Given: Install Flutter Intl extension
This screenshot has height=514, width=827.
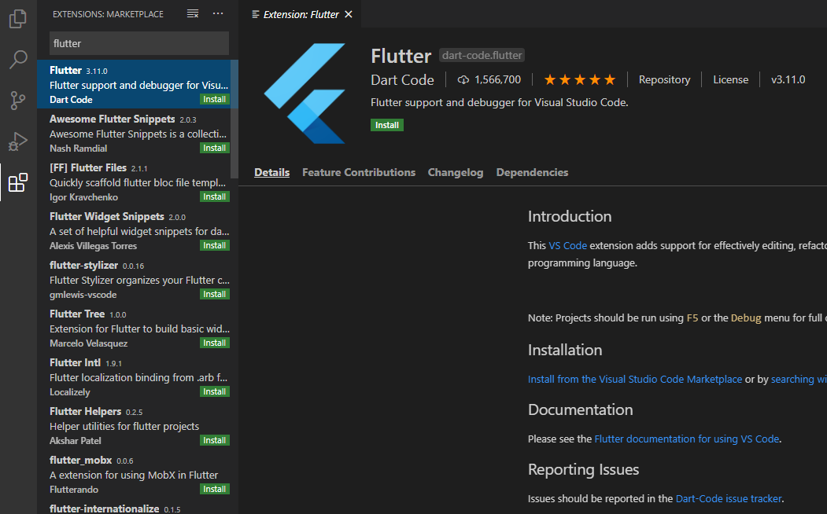Looking at the screenshot, I should coord(215,391).
